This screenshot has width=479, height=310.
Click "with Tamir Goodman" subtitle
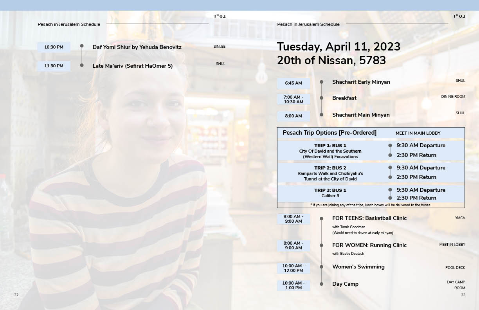tap(349, 227)
